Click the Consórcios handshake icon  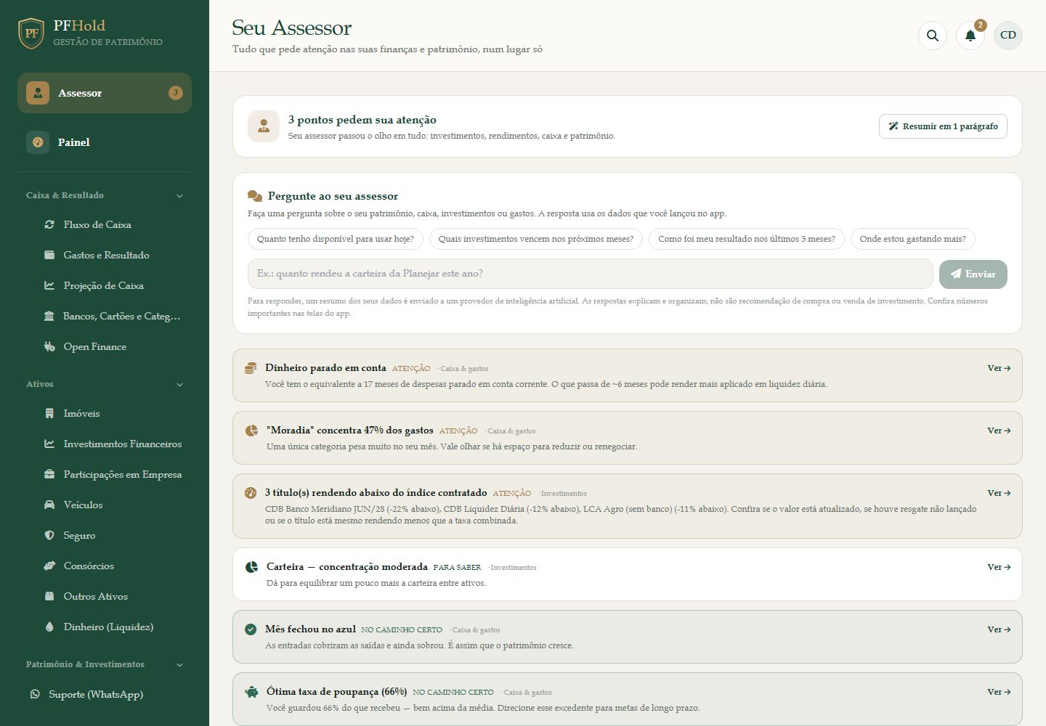point(49,566)
